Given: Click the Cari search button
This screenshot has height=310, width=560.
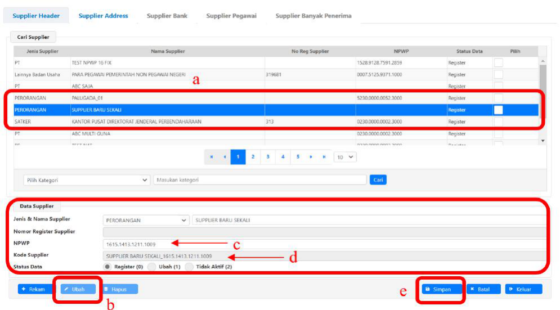Looking at the screenshot, I should coord(378,180).
